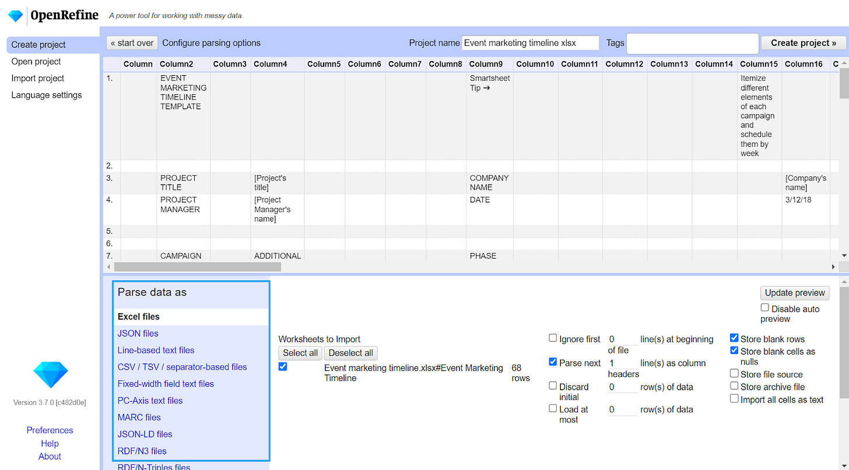Click the COMPANY NAME cell
The image size is (849, 470).
click(x=489, y=182)
